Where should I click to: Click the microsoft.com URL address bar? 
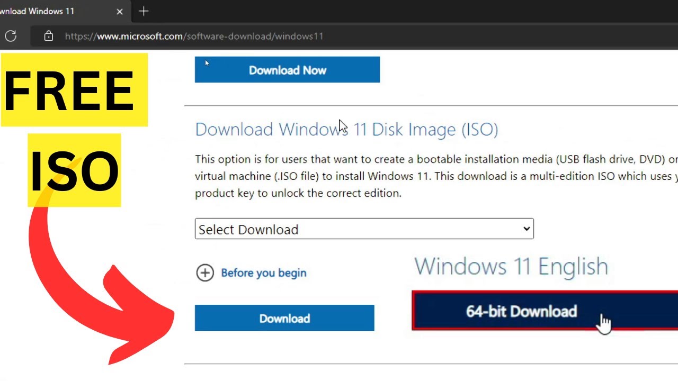click(x=354, y=36)
